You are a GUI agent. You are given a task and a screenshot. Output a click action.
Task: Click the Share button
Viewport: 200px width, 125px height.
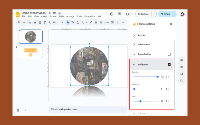point(165,14)
